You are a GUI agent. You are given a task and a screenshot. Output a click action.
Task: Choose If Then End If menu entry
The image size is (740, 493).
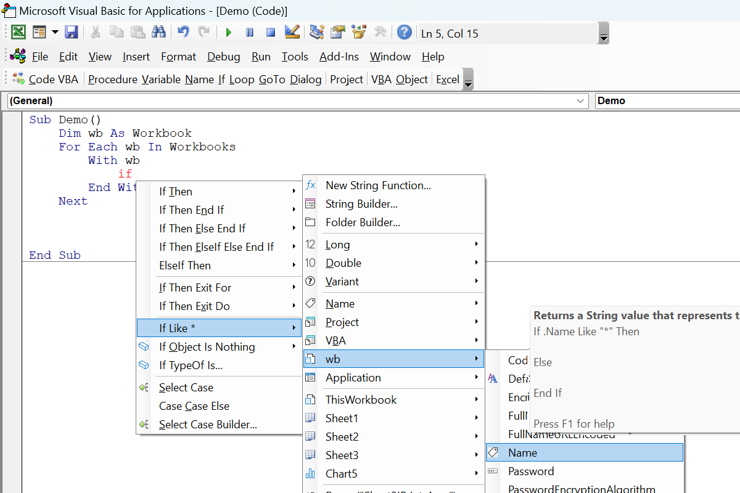click(x=219, y=210)
